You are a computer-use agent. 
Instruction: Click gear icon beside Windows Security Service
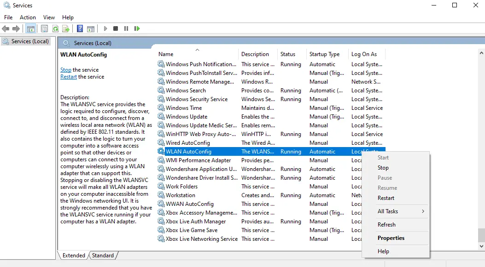pos(161,99)
